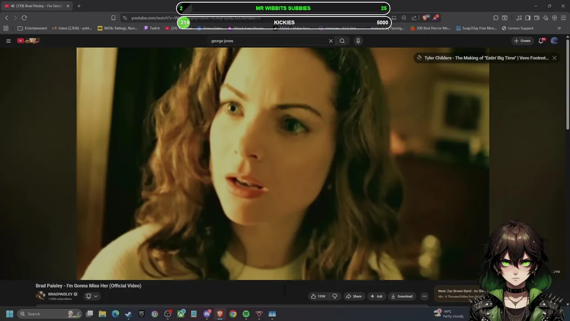Open the BRADPAISLEY channel name link
Image resolution: width=570 pixels, height=321 pixels.
[60, 294]
